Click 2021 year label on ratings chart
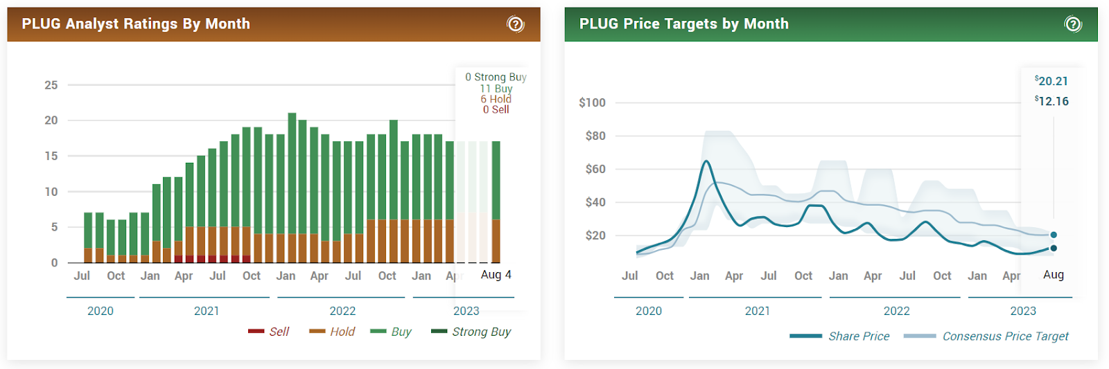This screenshot has width=1109, height=369. click(207, 311)
